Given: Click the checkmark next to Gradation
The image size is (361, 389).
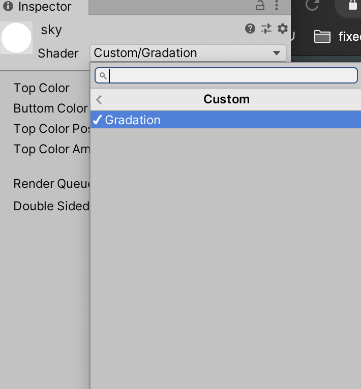Looking at the screenshot, I should click(98, 120).
